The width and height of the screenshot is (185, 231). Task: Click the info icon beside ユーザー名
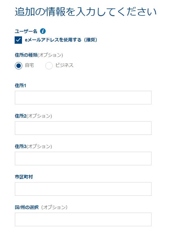[43, 31]
